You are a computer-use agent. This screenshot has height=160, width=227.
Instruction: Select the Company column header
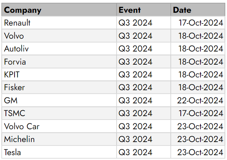(59, 10)
